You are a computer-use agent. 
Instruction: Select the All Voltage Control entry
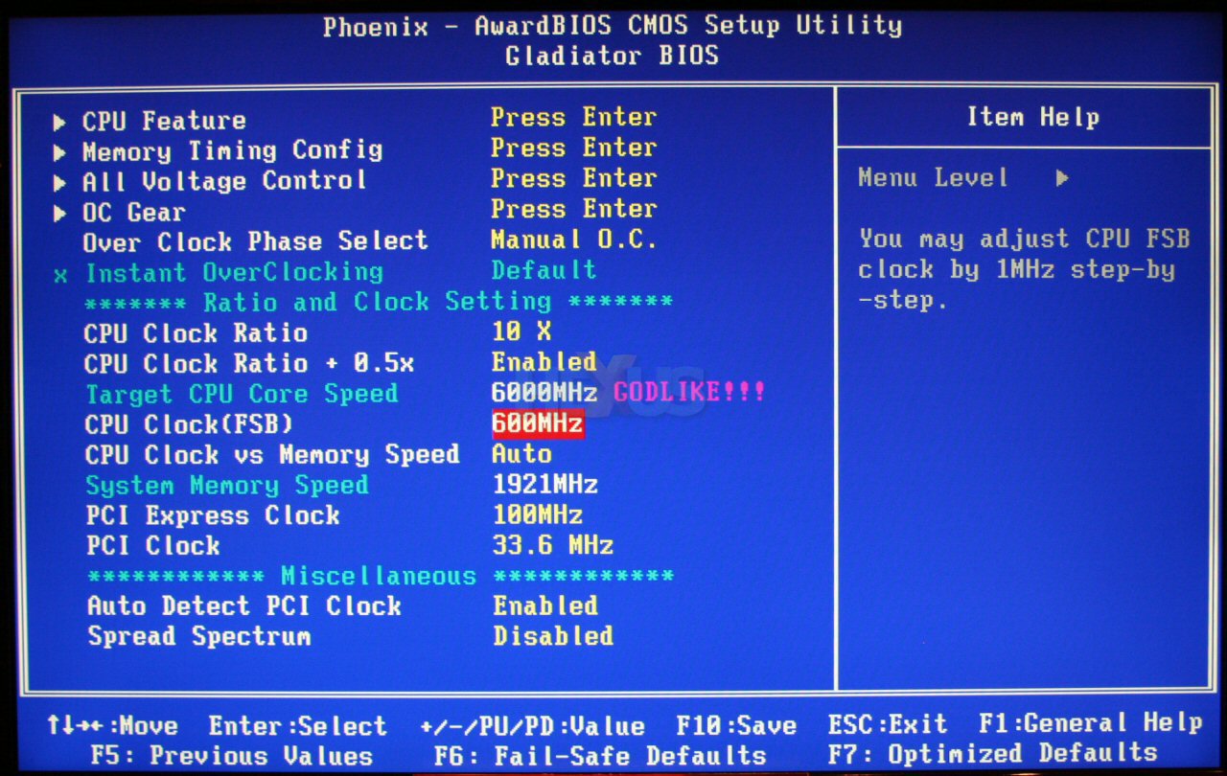pos(224,181)
